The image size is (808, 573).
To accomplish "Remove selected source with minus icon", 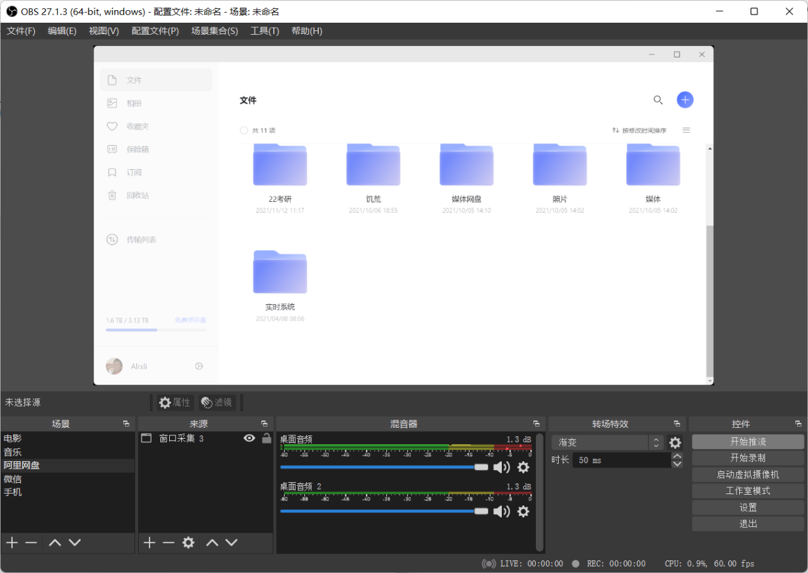I will [169, 543].
